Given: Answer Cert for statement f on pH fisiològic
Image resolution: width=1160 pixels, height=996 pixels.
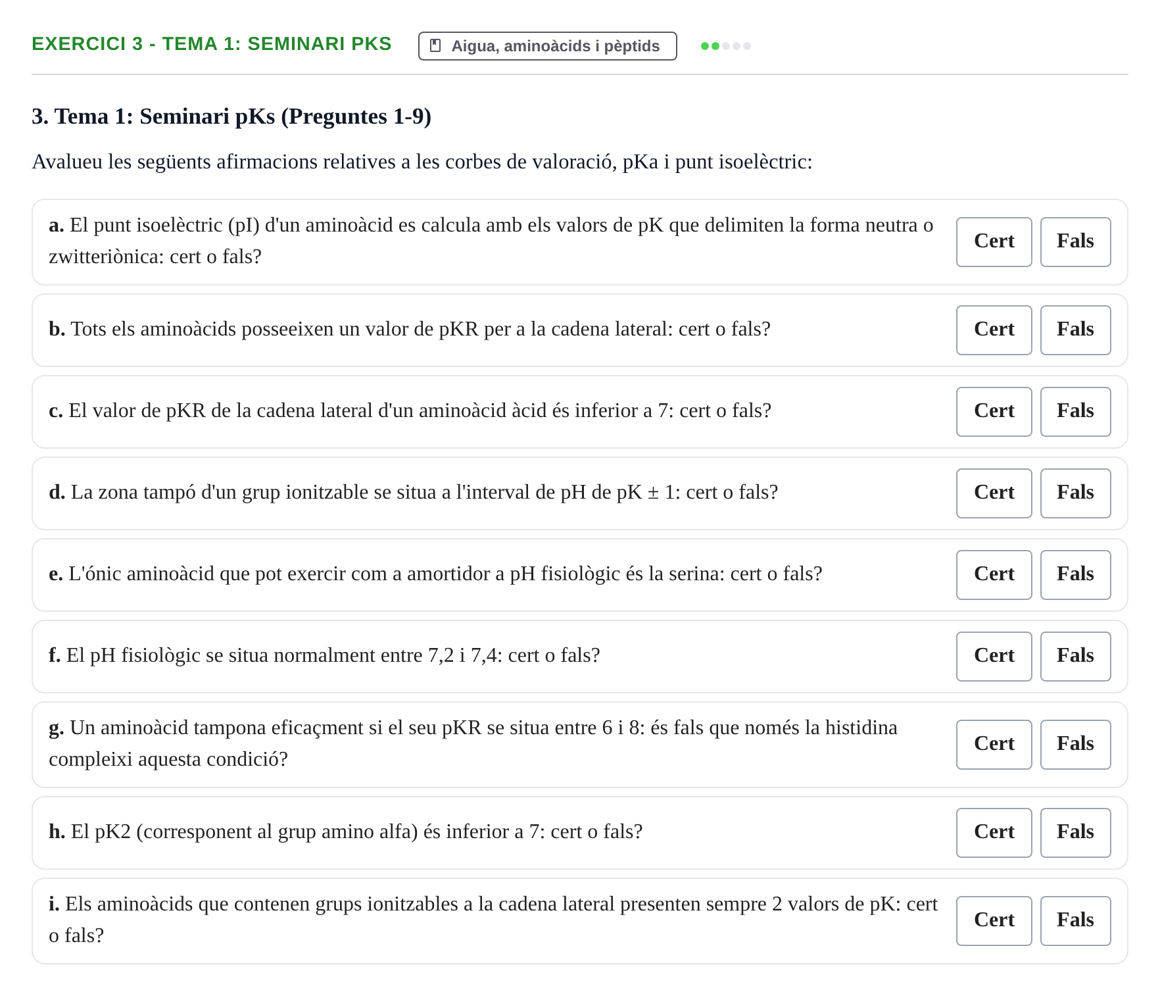Looking at the screenshot, I should pyautogui.click(x=994, y=656).
